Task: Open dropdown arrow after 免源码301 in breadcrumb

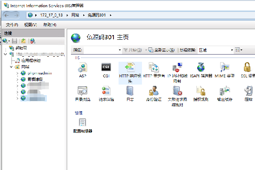Action: (x=110, y=15)
